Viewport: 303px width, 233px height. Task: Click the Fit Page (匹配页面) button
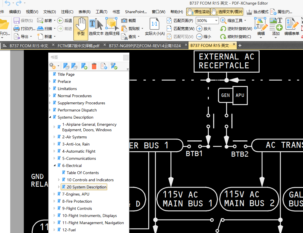[x=180, y=21]
